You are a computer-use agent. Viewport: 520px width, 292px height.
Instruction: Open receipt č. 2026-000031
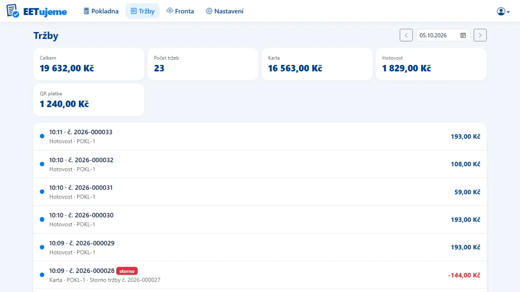(x=260, y=192)
